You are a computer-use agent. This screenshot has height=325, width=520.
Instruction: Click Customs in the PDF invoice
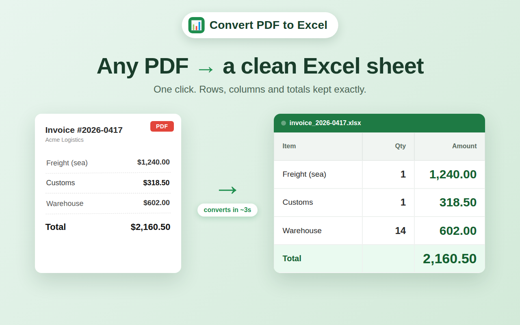[61, 183]
